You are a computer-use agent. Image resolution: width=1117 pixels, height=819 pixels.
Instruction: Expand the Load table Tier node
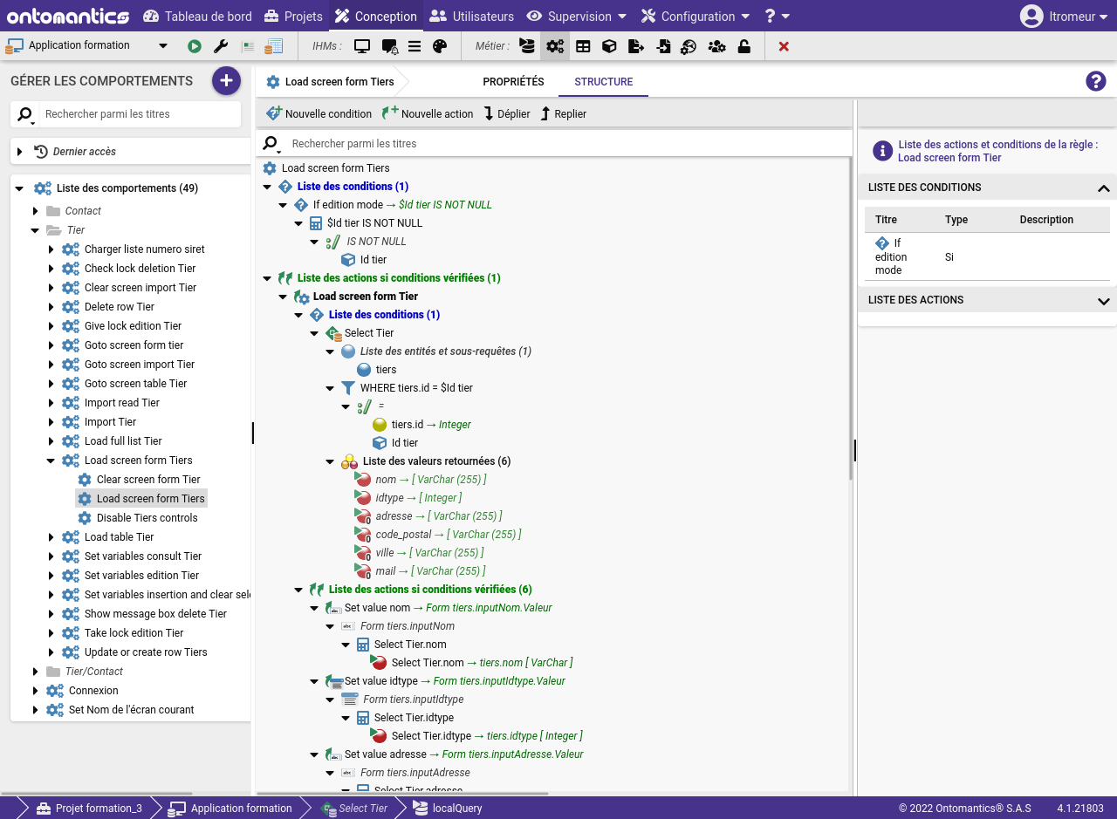(51, 537)
